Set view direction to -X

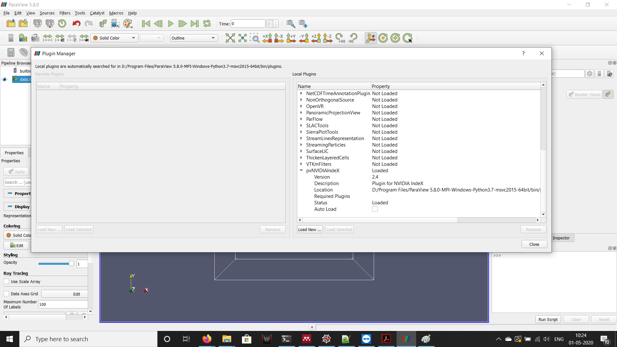[x=279, y=38]
